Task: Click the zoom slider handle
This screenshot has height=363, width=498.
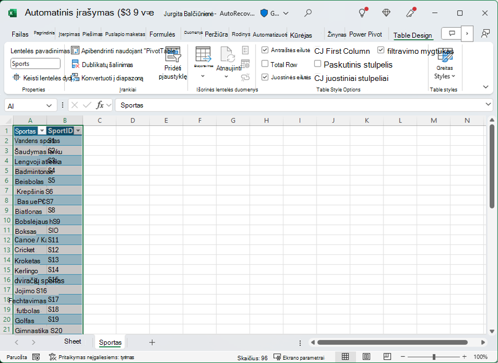Action: [x=434, y=357]
